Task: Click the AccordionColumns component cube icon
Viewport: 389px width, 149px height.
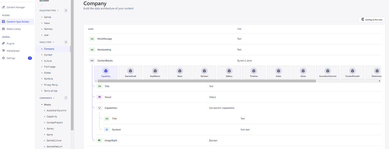Action: tap(328, 71)
